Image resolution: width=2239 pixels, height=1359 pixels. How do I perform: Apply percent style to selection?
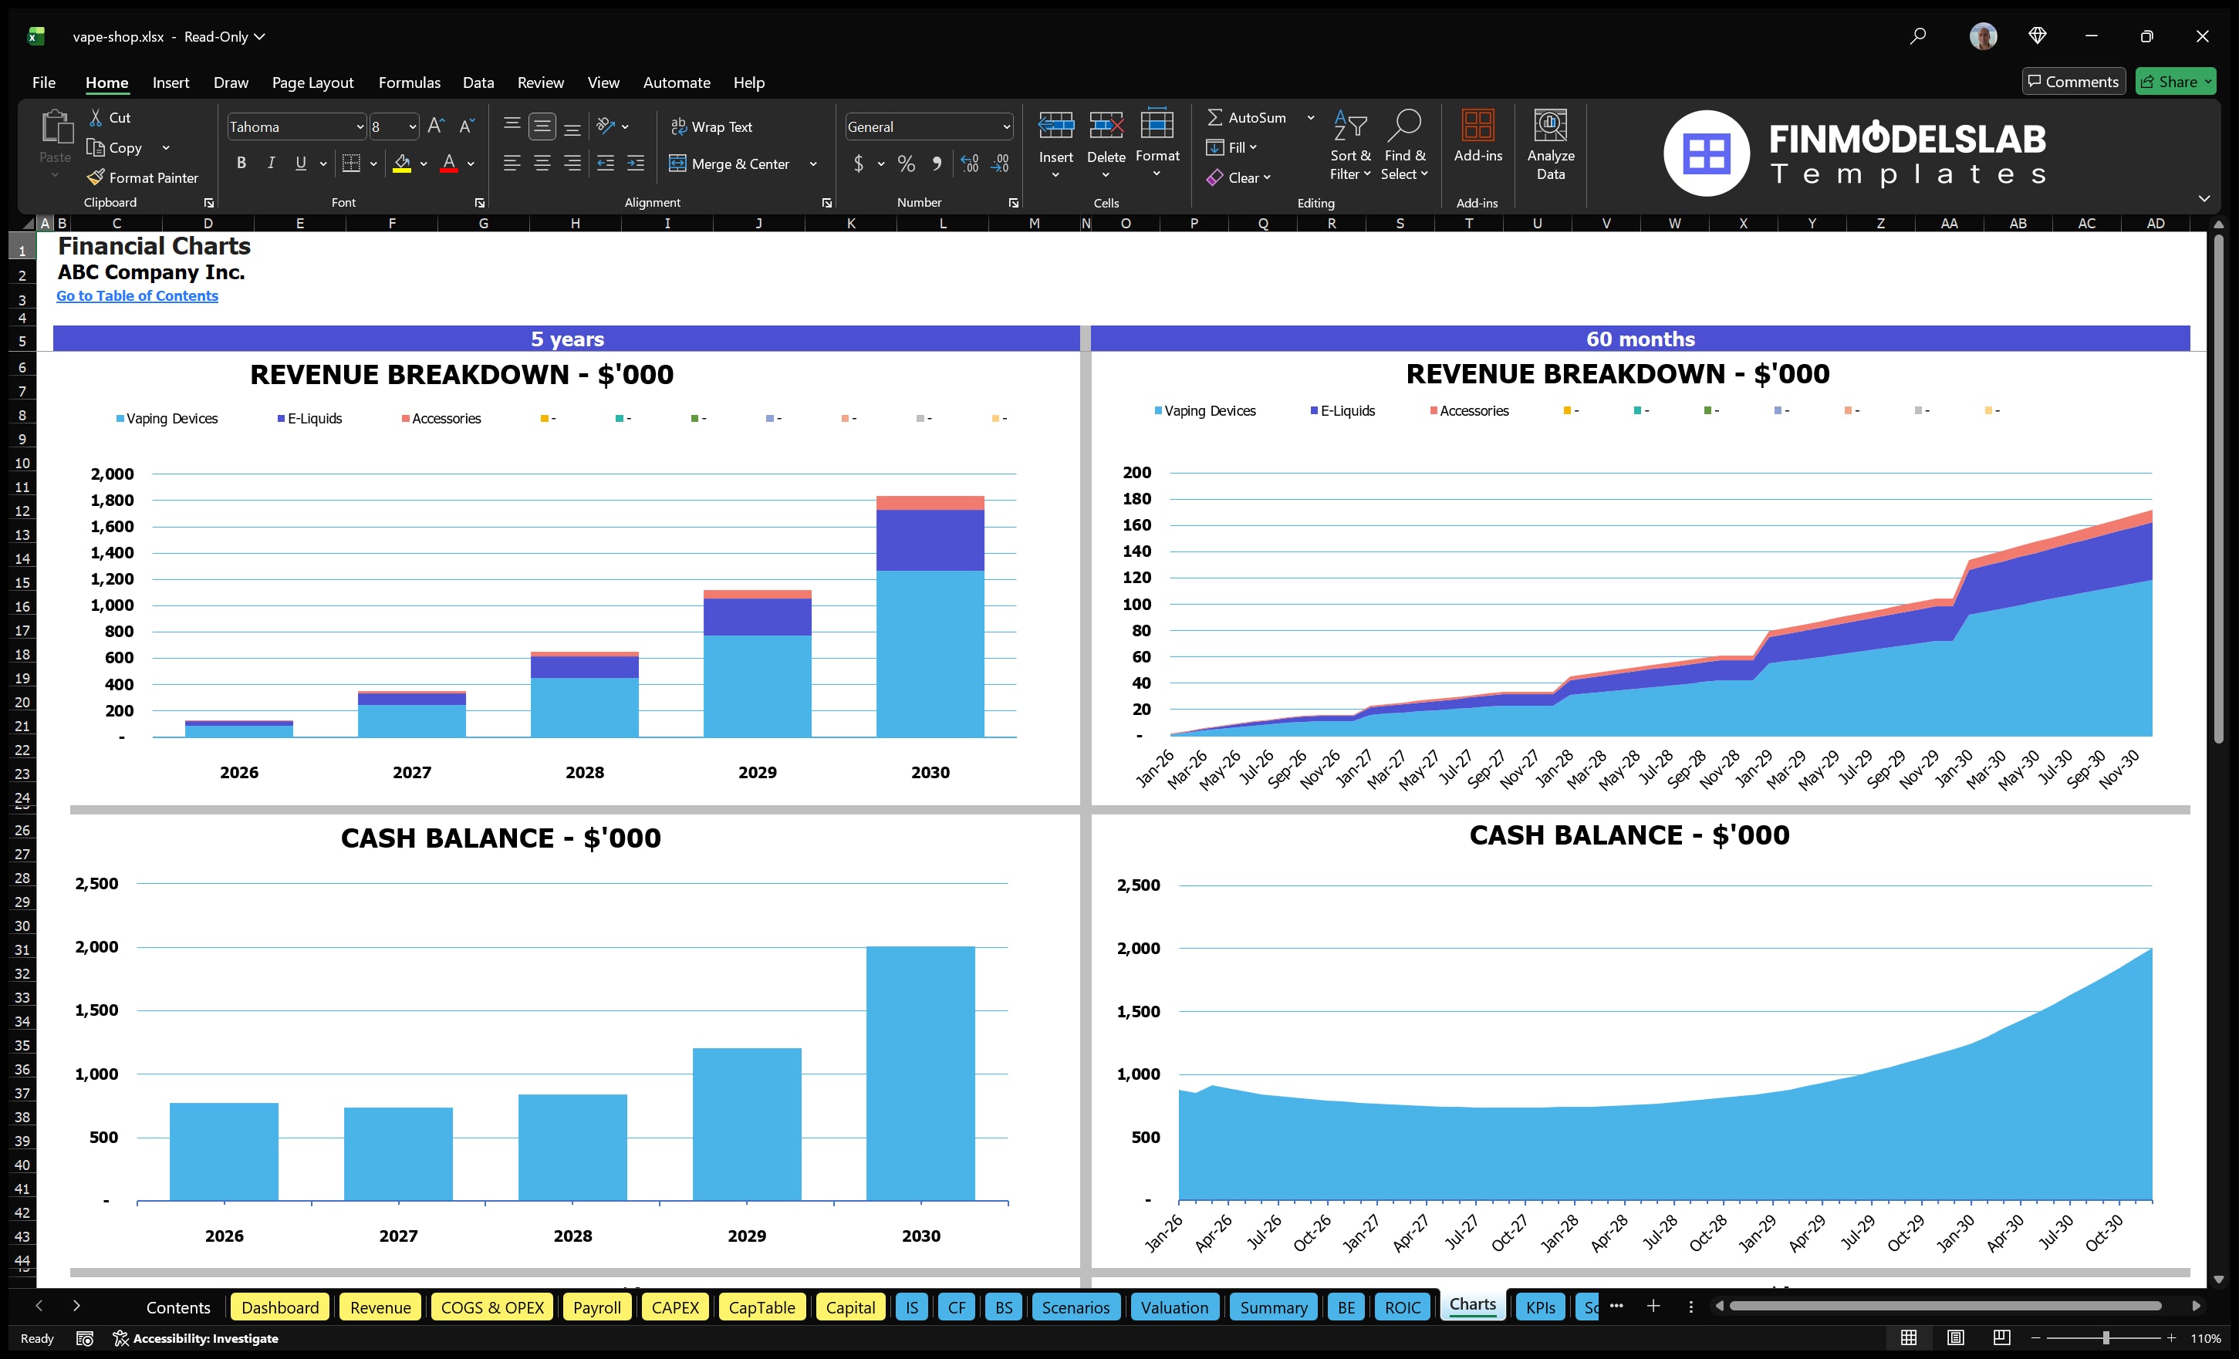906,164
